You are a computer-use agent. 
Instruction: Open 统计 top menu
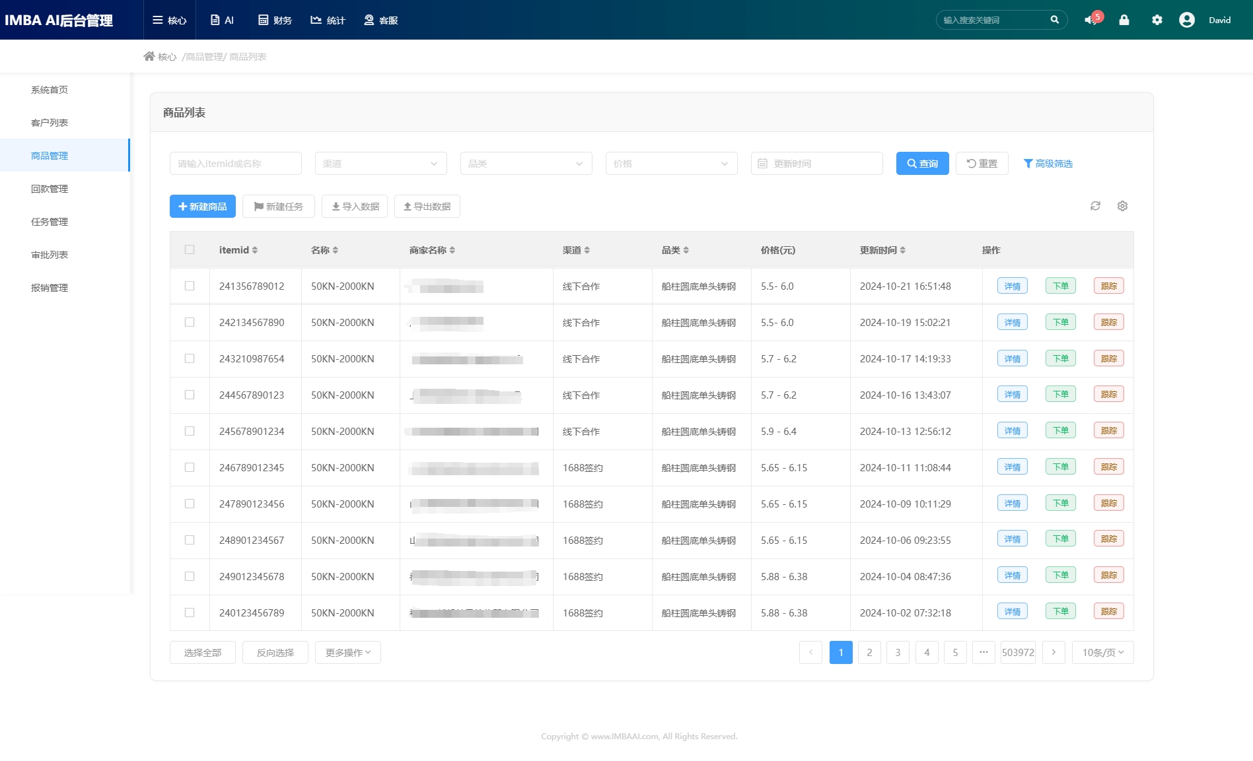point(328,20)
